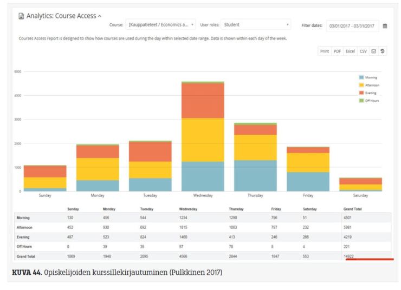Open the calendar date picker icon
The height and width of the screenshot is (290, 401).
coord(384,25)
